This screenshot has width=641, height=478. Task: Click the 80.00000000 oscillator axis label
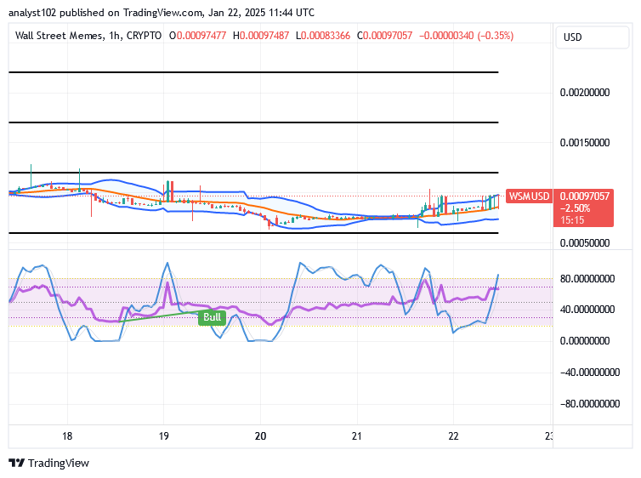pyautogui.click(x=587, y=279)
